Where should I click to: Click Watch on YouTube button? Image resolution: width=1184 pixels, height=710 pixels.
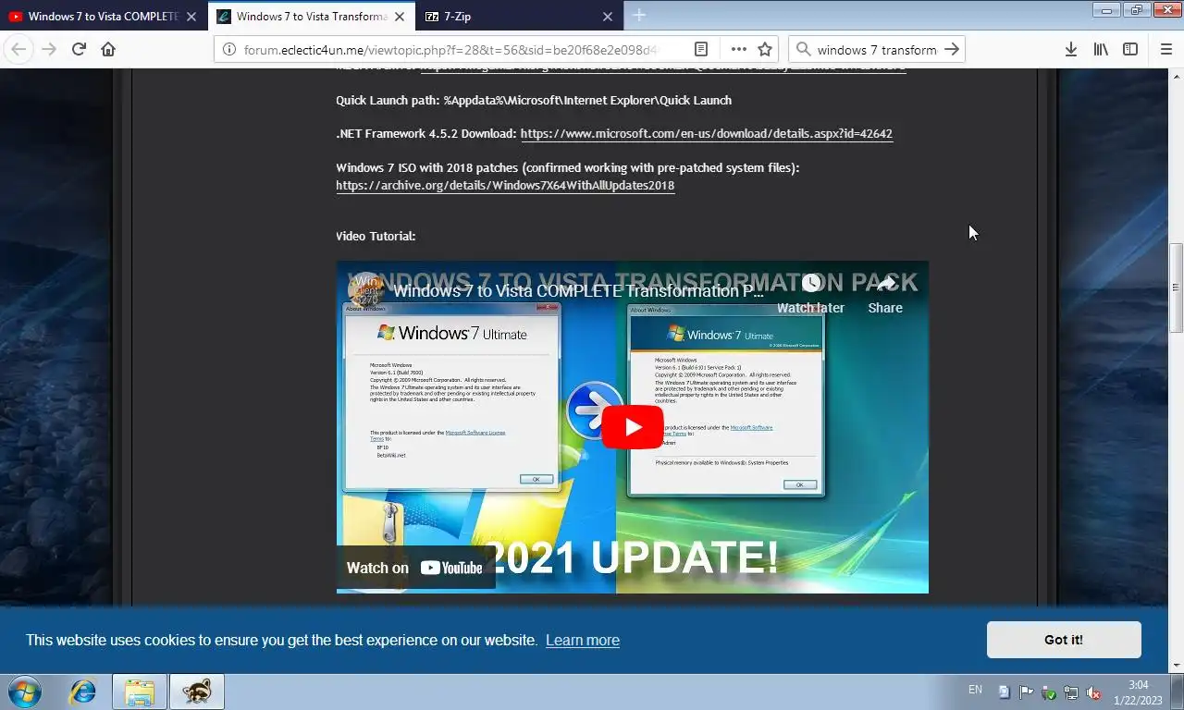(x=415, y=568)
